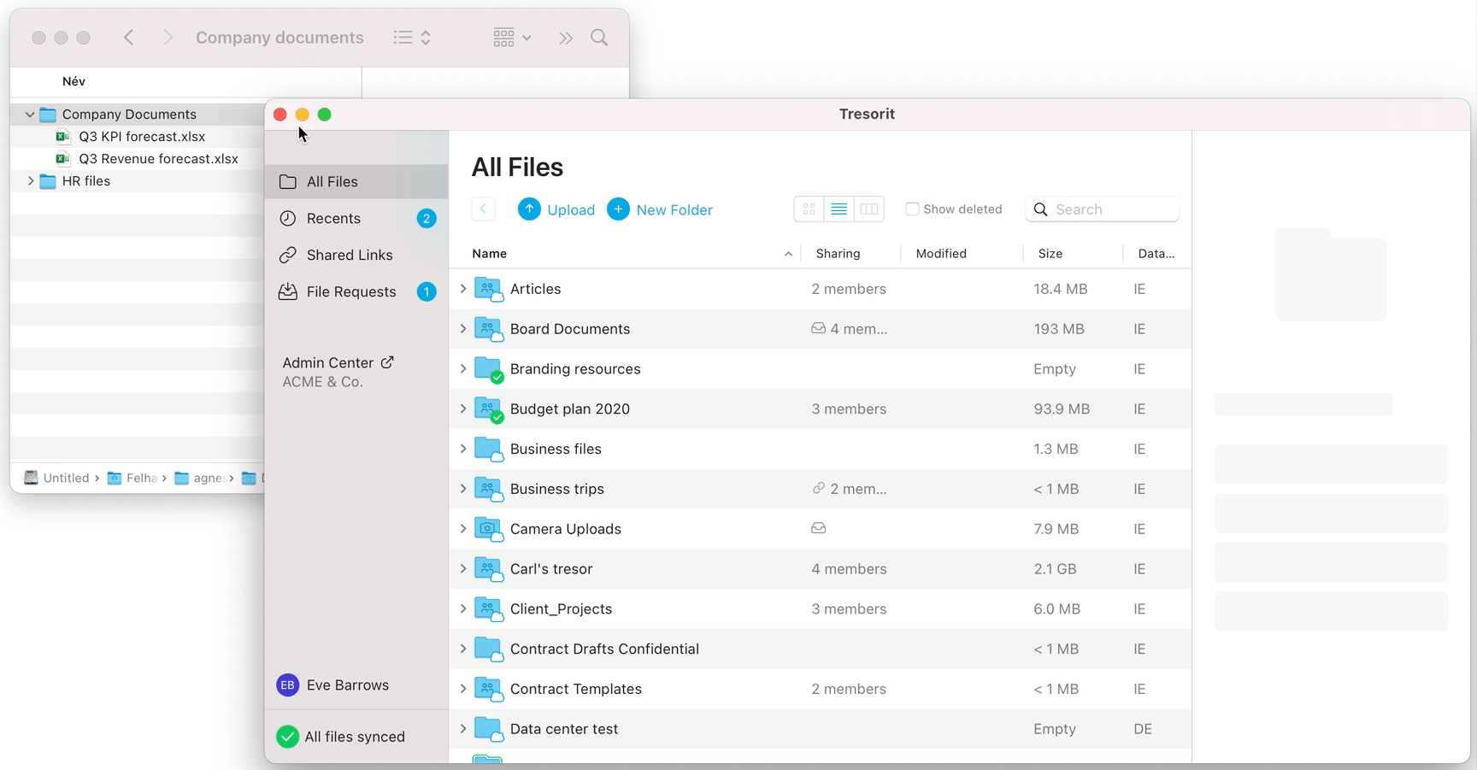Expand the Contract Templates folder
Screen dimensions: 1477x770
[x=463, y=689]
